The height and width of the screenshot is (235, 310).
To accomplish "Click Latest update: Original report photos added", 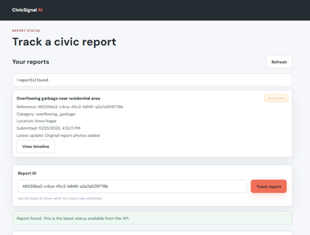I will 58,135.
